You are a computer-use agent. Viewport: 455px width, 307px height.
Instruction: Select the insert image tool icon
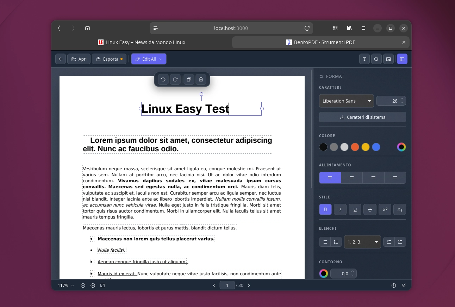pos(388,59)
